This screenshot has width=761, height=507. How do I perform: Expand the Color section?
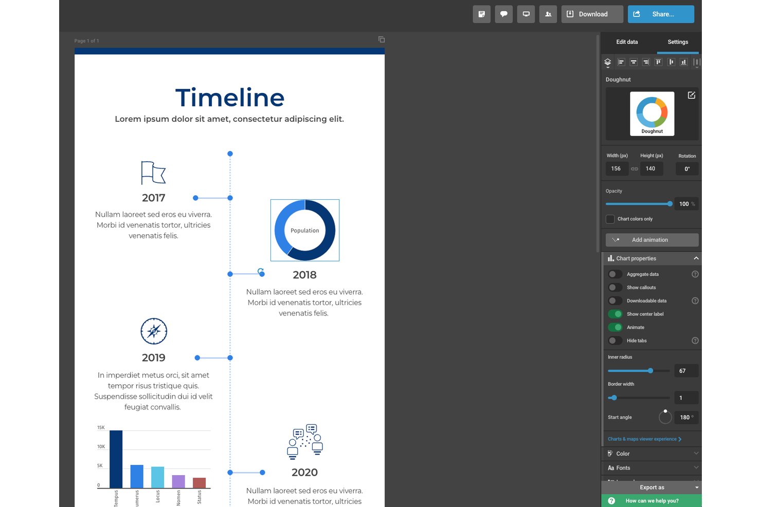tap(651, 454)
